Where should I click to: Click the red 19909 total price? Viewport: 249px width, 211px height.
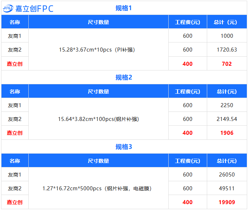(x=227, y=202)
